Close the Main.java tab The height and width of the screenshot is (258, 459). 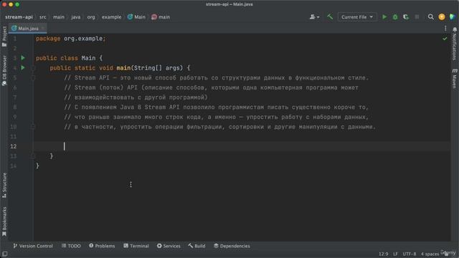point(43,29)
